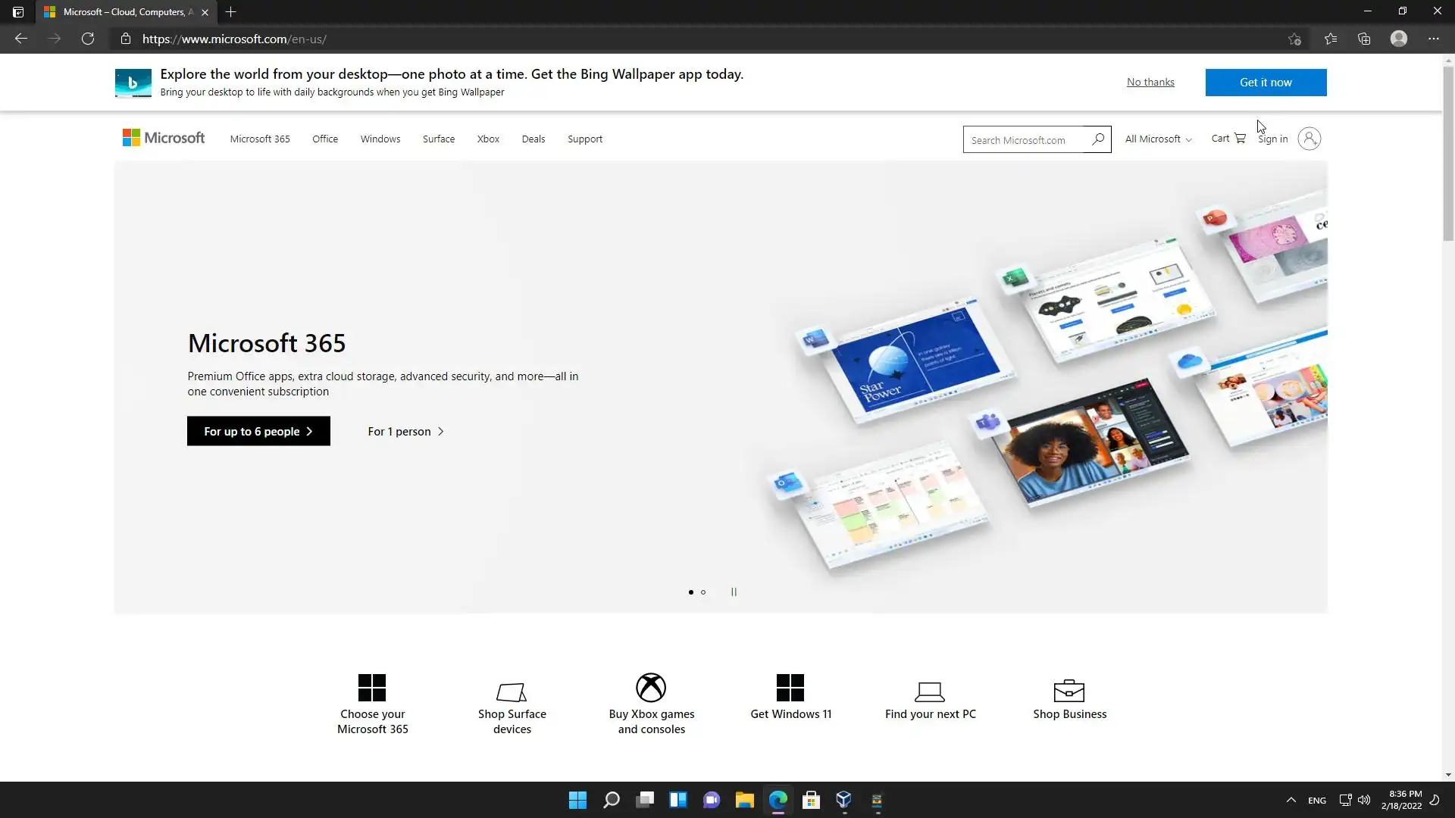Open the Windows menu in navigation
The image size is (1455, 818).
tap(380, 139)
